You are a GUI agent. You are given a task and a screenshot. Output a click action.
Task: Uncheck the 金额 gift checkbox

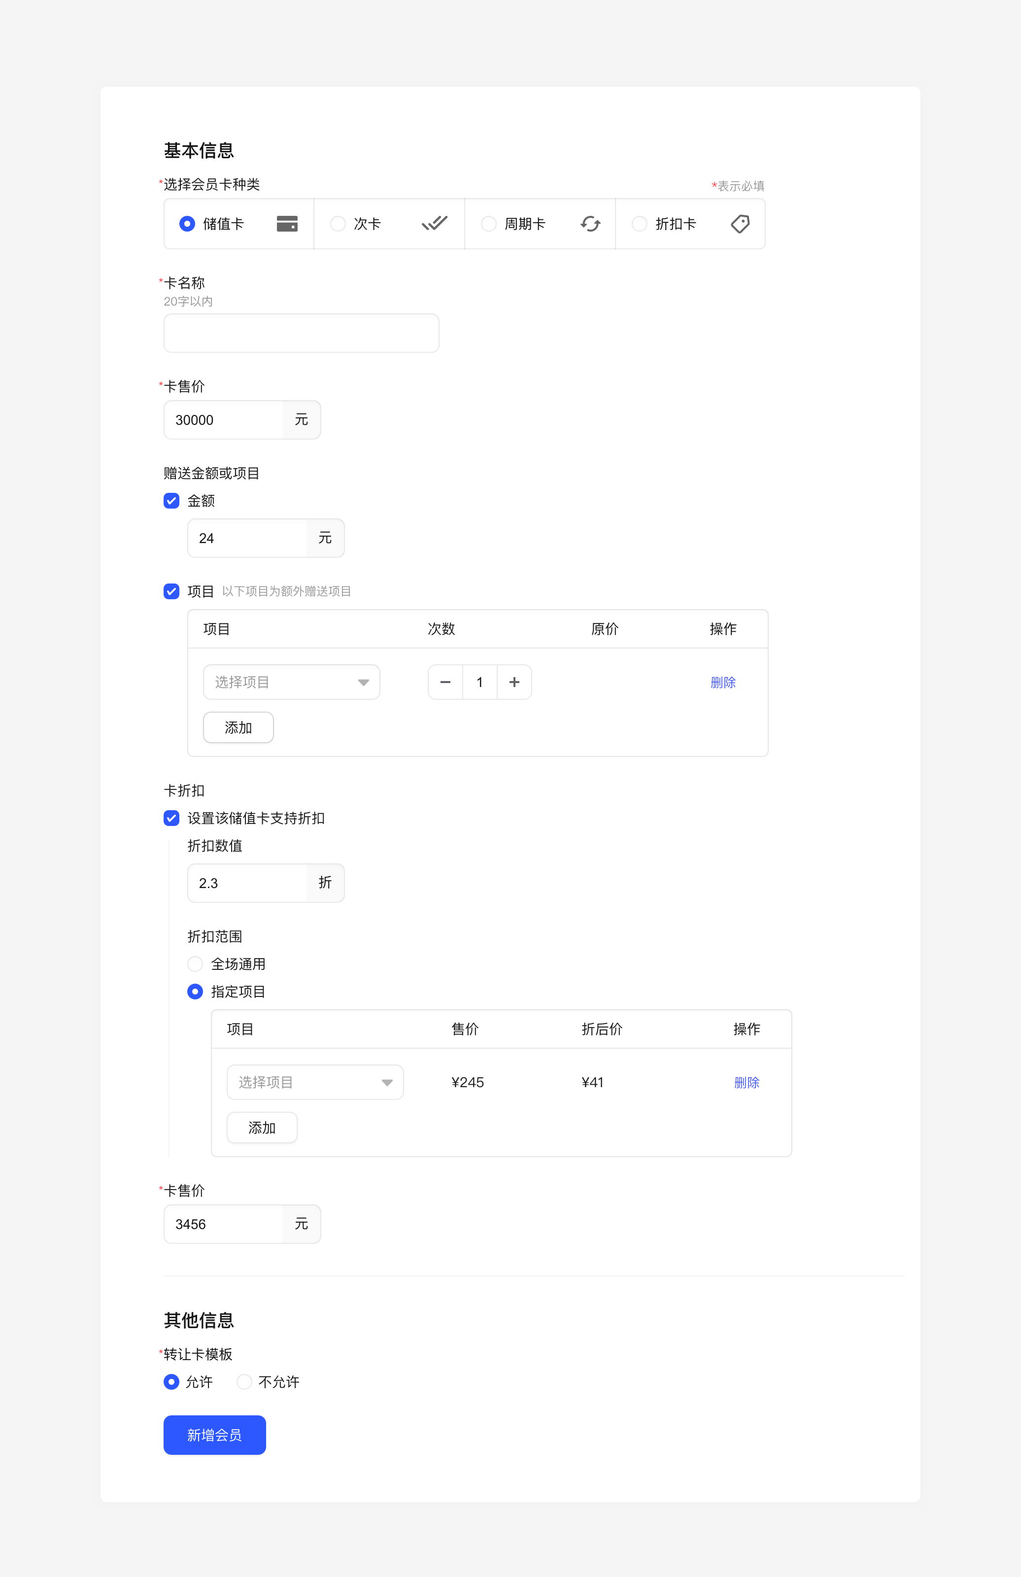(x=171, y=501)
